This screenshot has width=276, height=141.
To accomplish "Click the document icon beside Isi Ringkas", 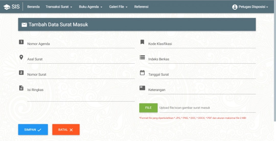I will coord(21,88).
